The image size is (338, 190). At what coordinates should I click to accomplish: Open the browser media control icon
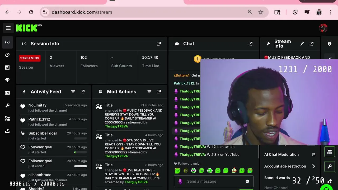click(x=307, y=12)
